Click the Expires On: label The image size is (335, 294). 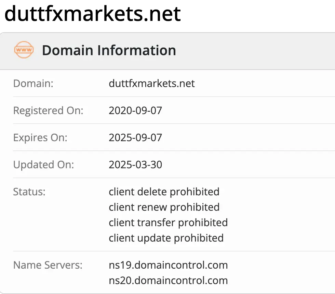click(x=40, y=138)
